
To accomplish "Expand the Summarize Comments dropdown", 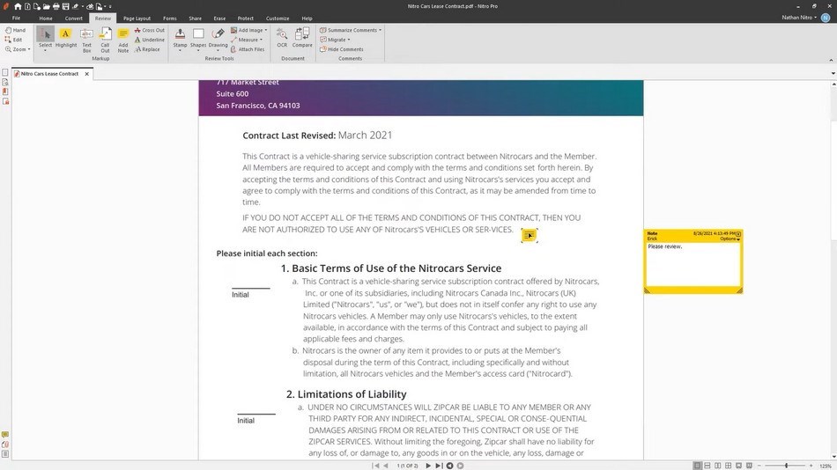I will 351,30.
